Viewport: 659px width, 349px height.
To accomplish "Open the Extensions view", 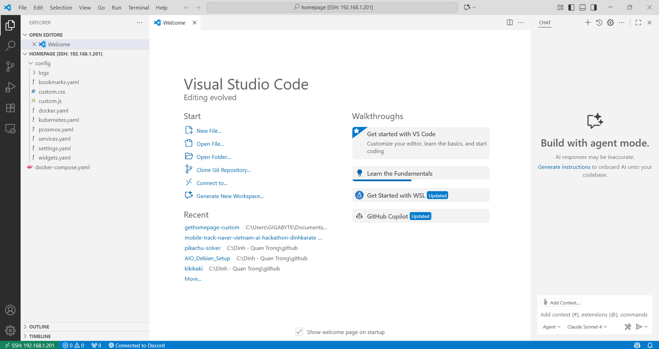I will tap(10, 108).
